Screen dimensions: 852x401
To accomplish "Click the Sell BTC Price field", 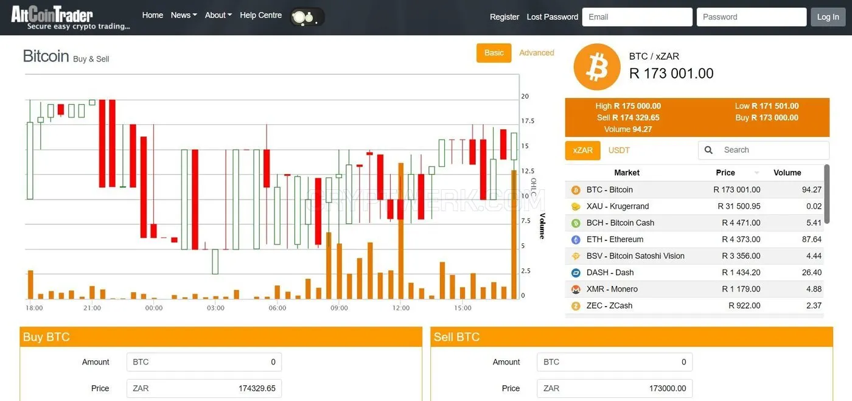I will pyautogui.click(x=615, y=388).
